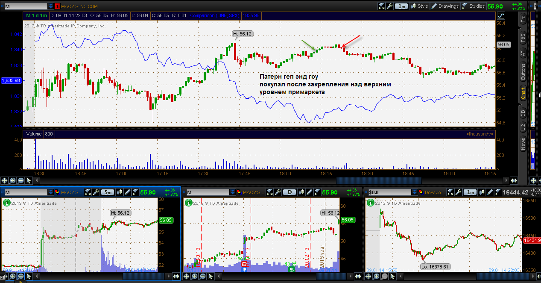Open Style menu in main chart
Viewport: 541px width, 283px height.
point(419,6)
